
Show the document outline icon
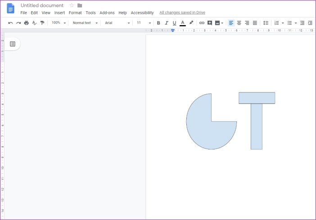(x=13, y=44)
